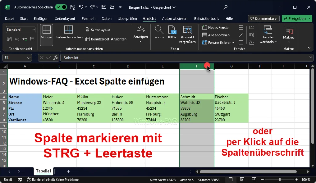This screenshot has height=183, width=316.
Task: Click the select-all corner triangle
Action: [x=5, y=66]
